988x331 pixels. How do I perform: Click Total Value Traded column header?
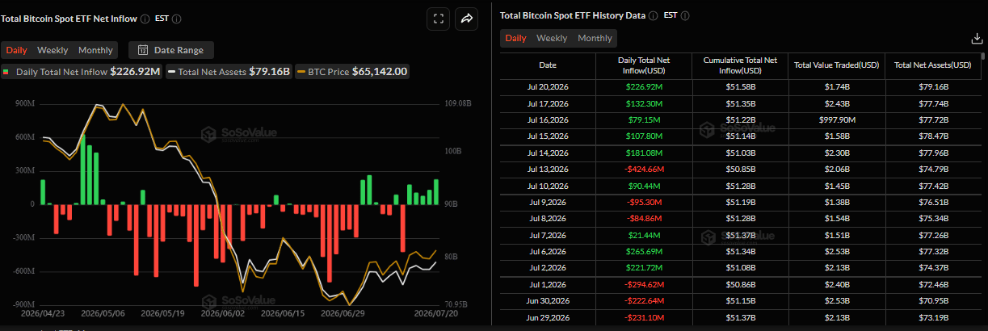tap(837, 65)
